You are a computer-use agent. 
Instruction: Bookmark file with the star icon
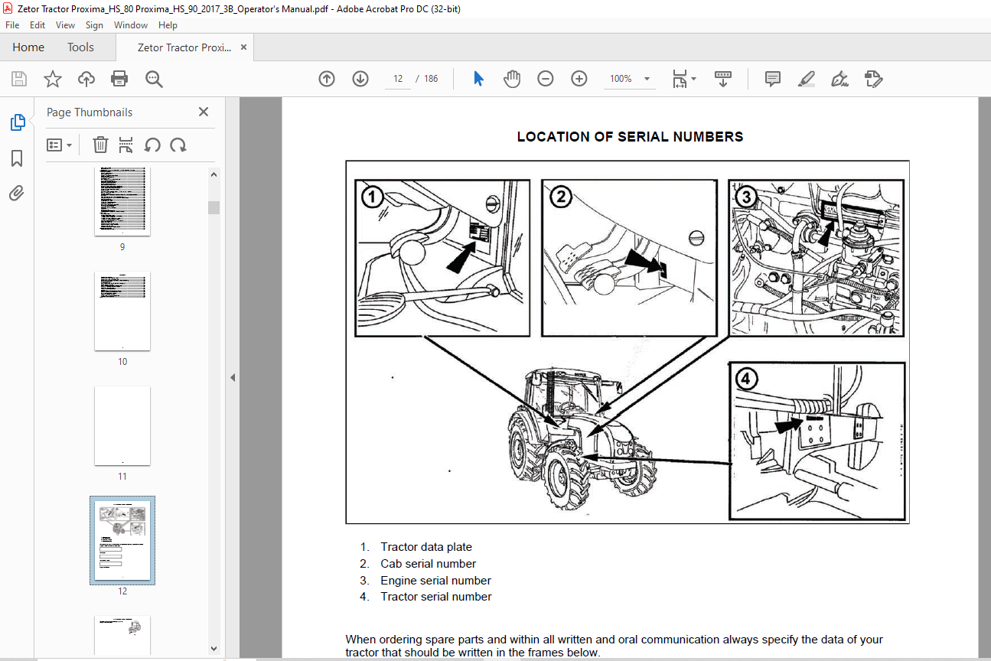52,79
